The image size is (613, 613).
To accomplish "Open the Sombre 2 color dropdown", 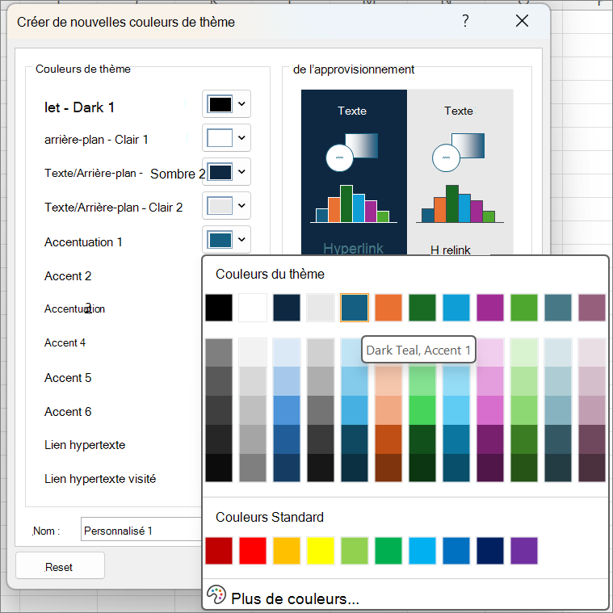I will click(226, 172).
